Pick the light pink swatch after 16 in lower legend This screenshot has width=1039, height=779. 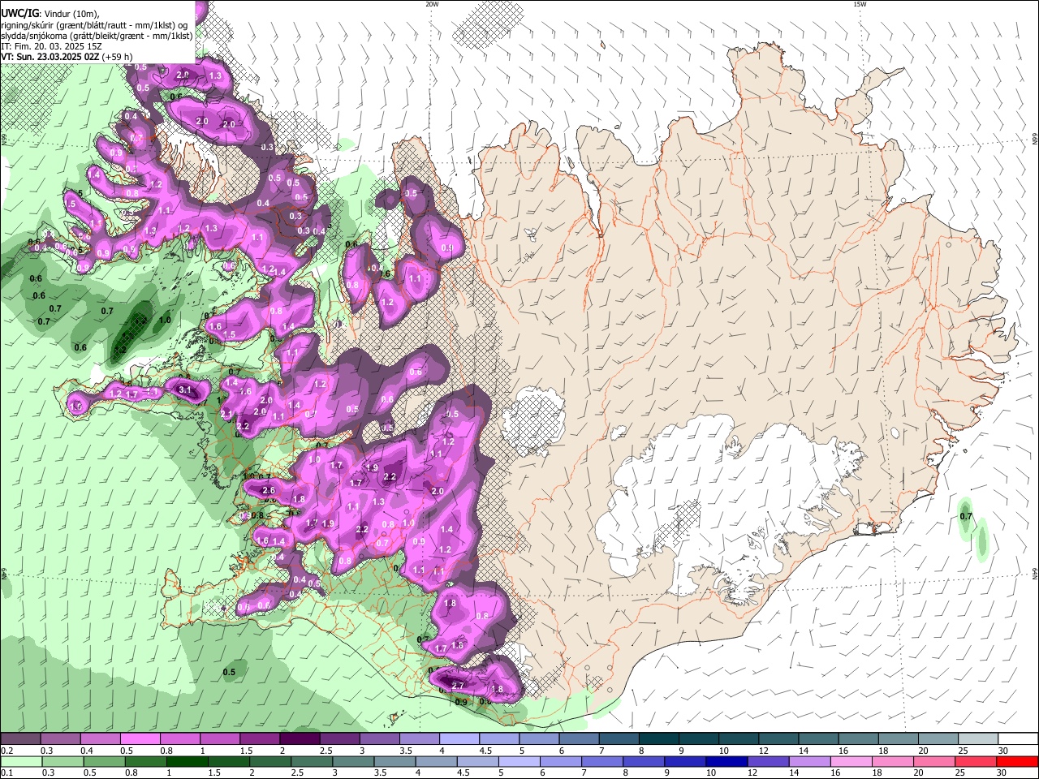(x=850, y=761)
